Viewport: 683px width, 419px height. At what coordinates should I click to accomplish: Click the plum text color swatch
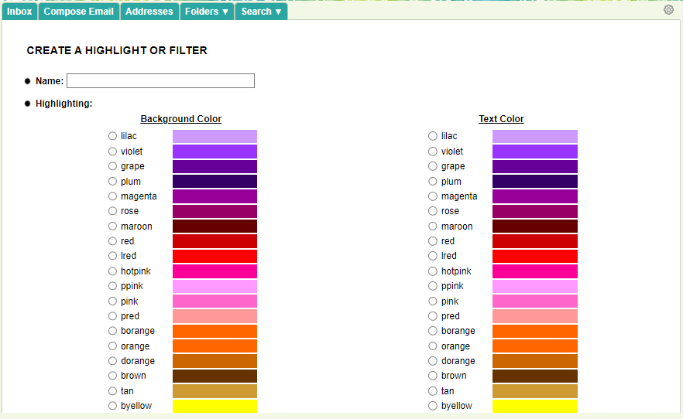[534, 182]
